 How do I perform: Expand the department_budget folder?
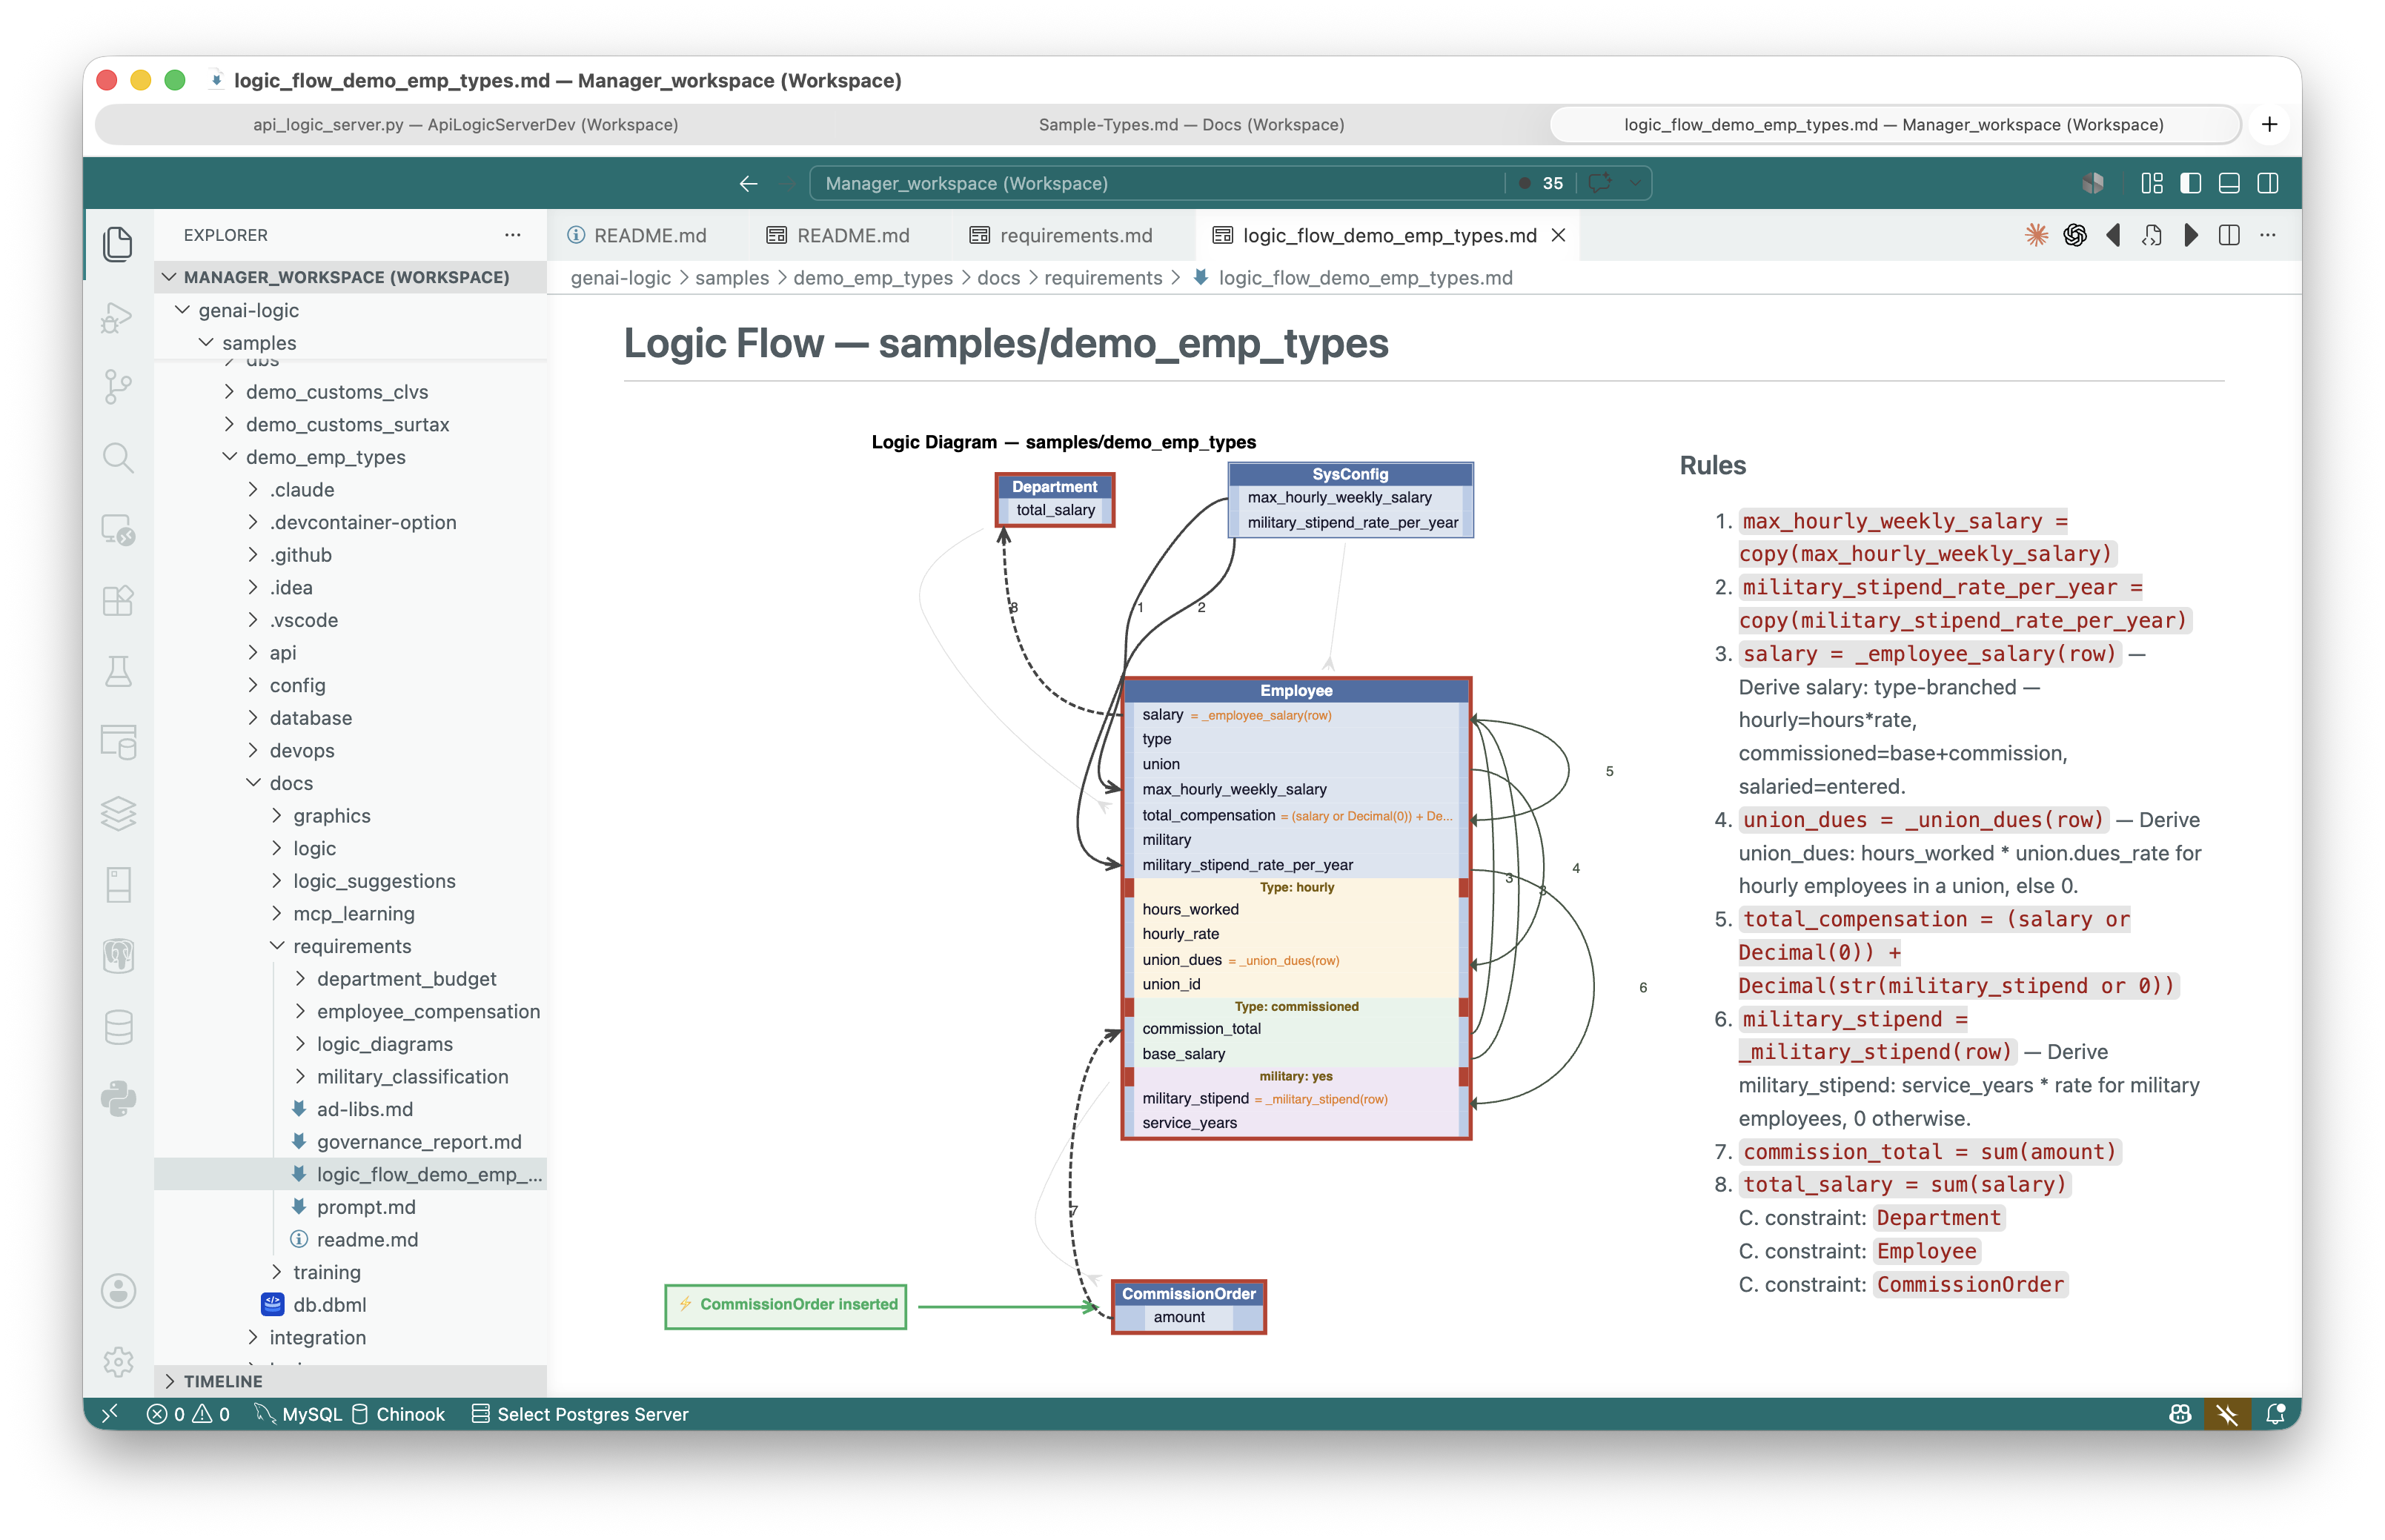406,979
